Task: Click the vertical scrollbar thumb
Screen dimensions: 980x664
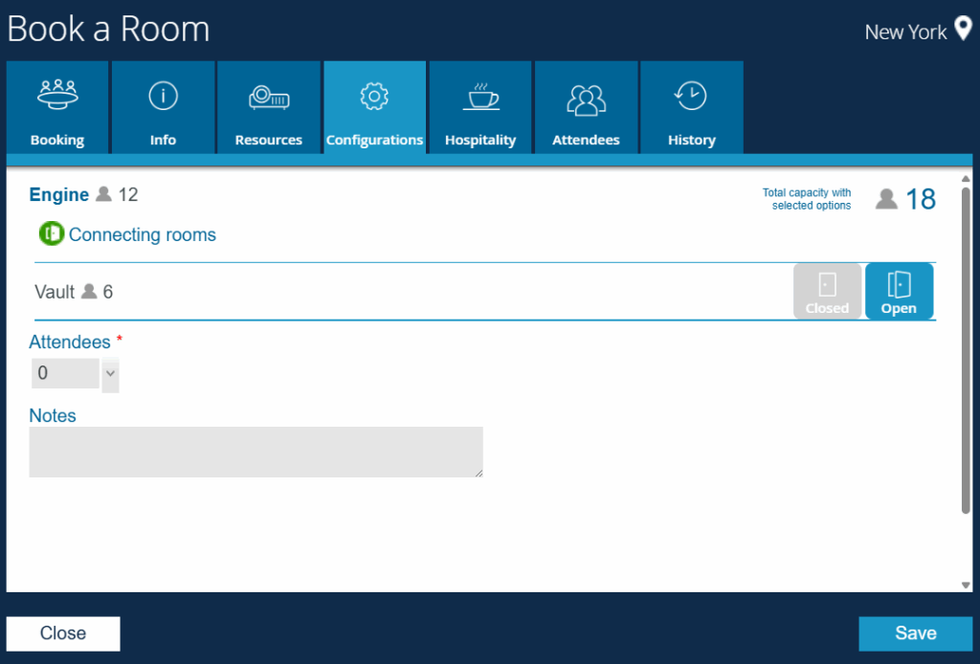Action: tap(966, 349)
